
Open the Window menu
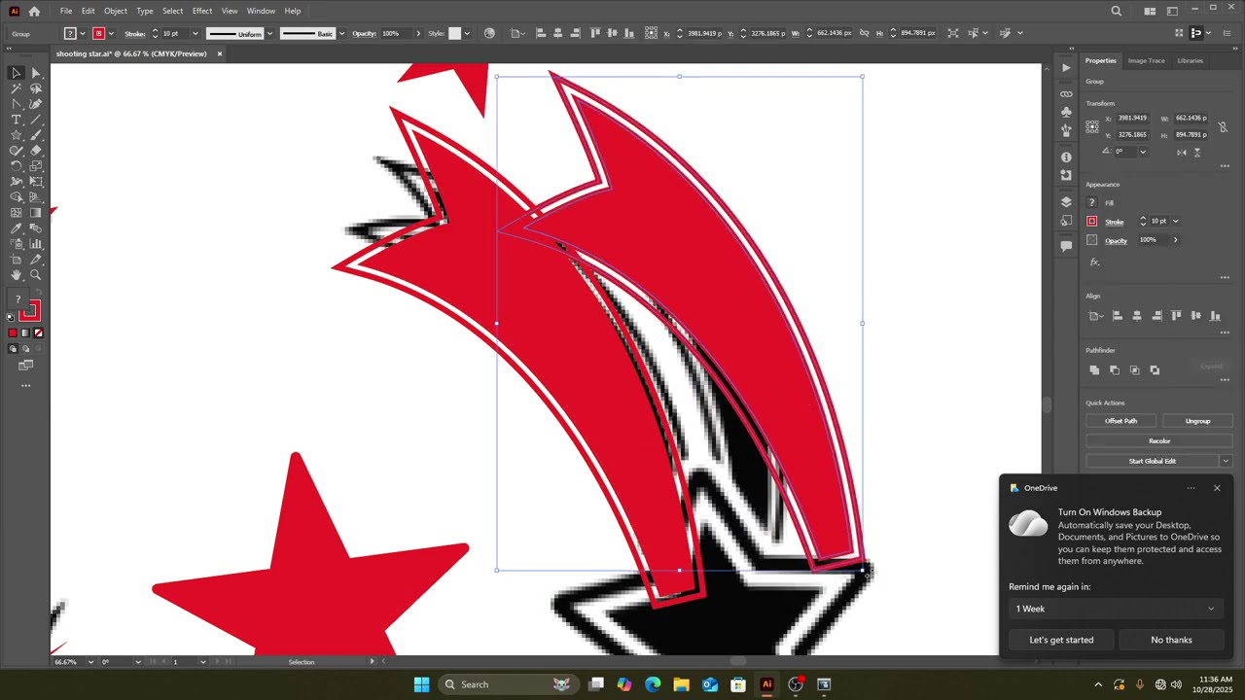tap(261, 11)
